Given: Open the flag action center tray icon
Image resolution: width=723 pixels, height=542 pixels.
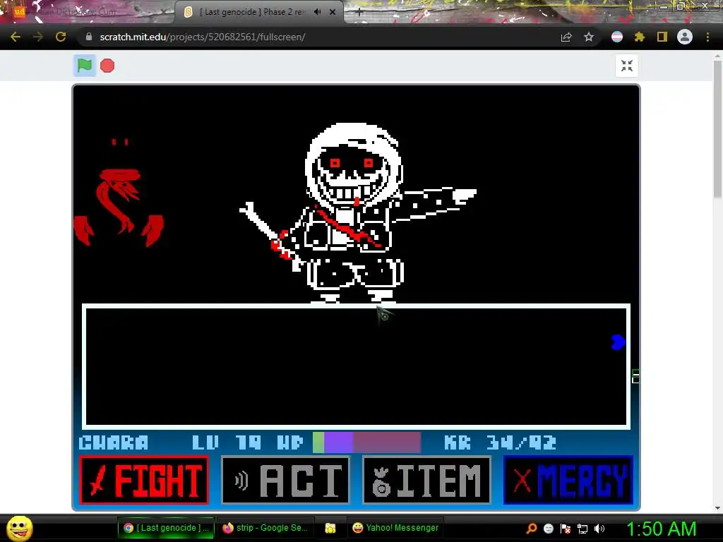Looking at the screenshot, I should click(x=566, y=529).
